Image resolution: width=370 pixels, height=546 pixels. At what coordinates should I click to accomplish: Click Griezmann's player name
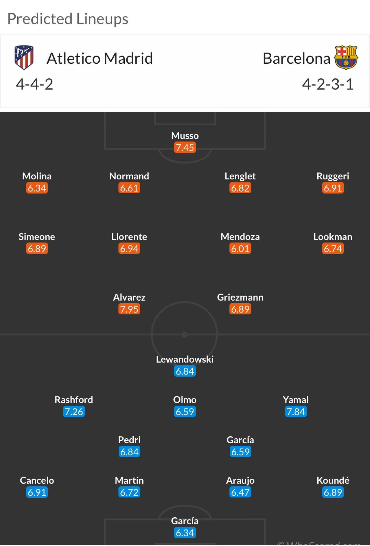point(240,297)
